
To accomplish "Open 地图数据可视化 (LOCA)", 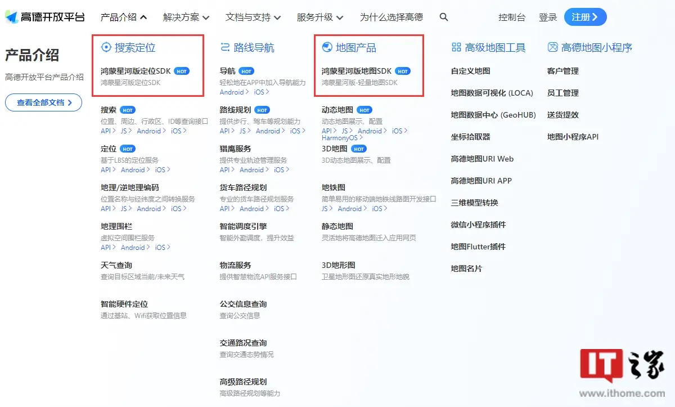I will 492,93.
